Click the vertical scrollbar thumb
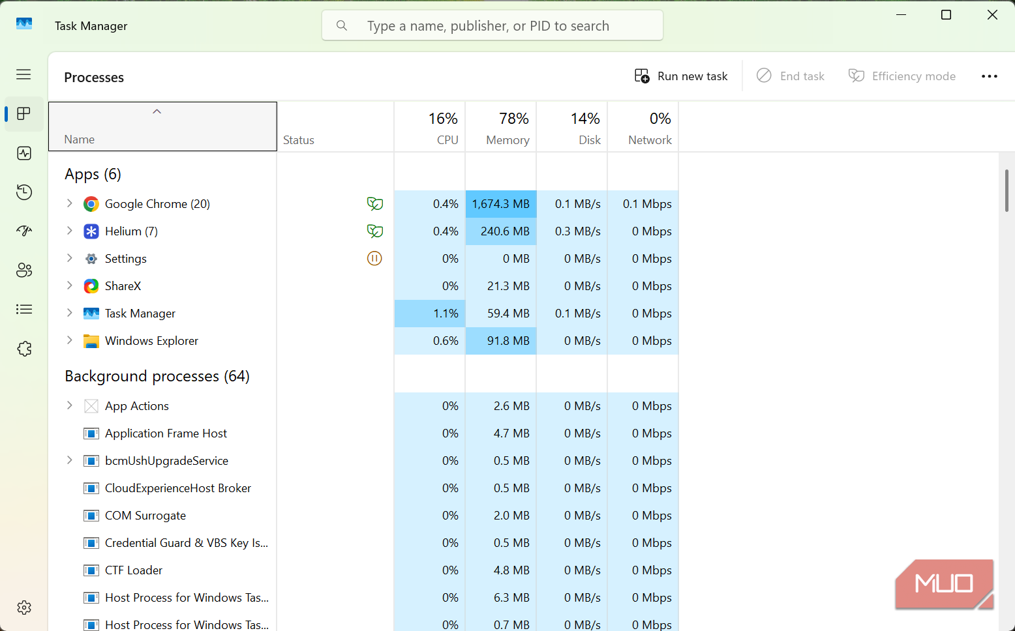 tap(1007, 190)
